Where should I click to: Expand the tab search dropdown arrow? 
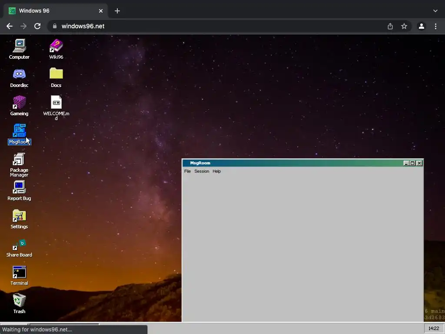435,11
